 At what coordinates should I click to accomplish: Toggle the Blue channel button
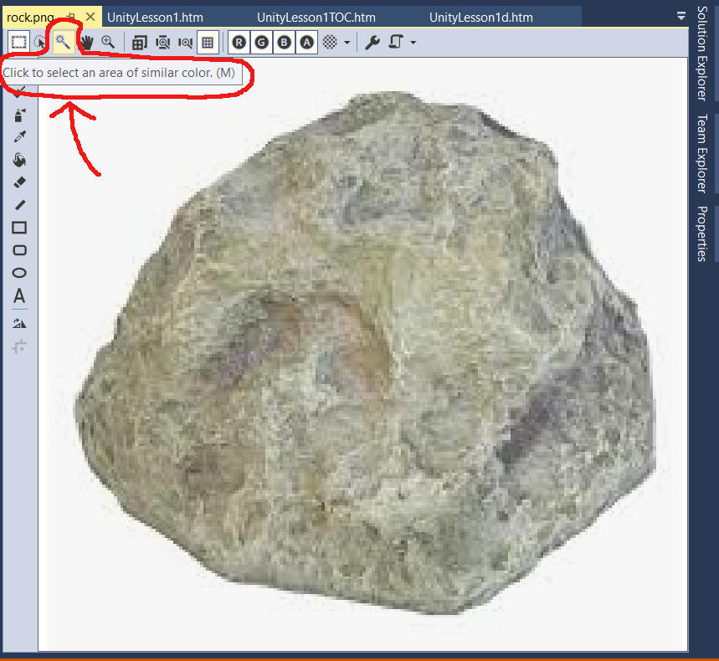pos(285,43)
